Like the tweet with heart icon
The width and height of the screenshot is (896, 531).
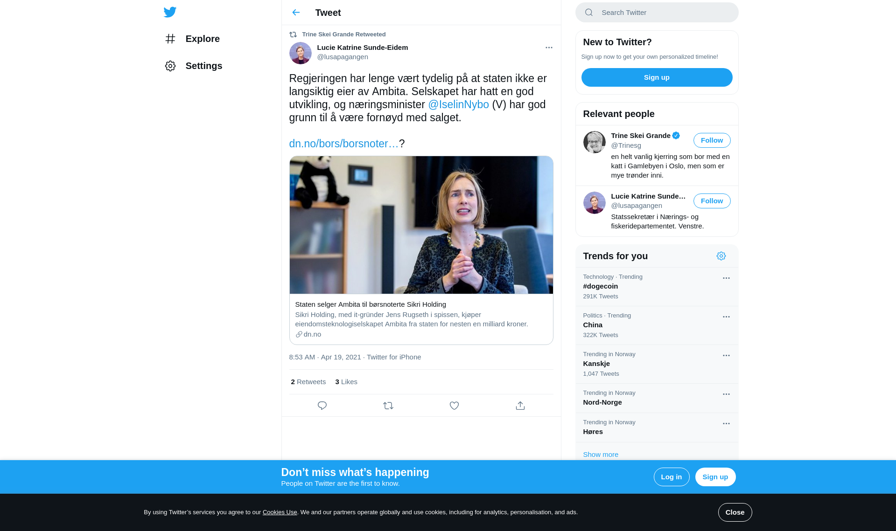(454, 406)
